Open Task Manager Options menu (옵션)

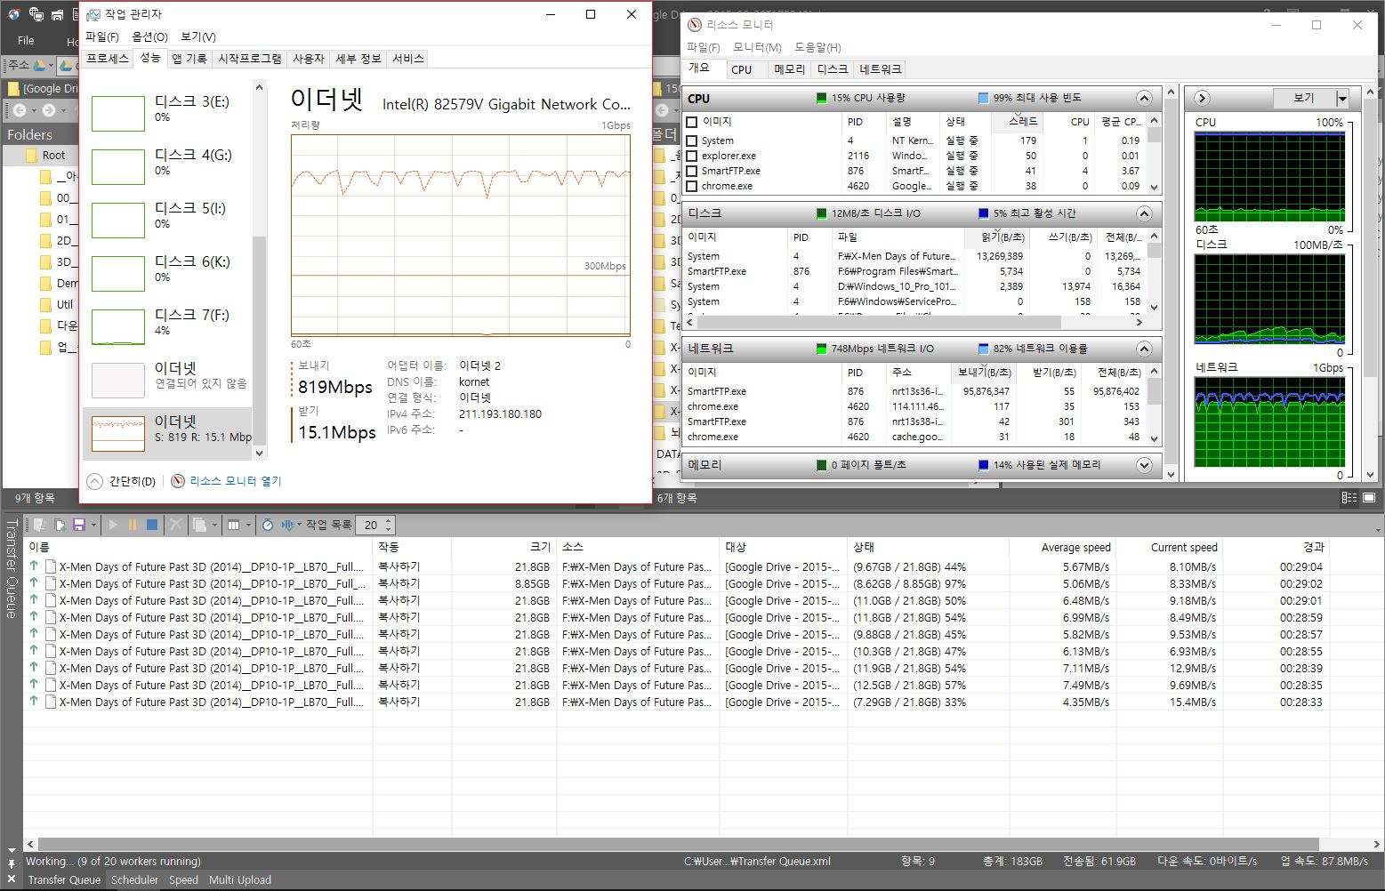click(x=149, y=36)
